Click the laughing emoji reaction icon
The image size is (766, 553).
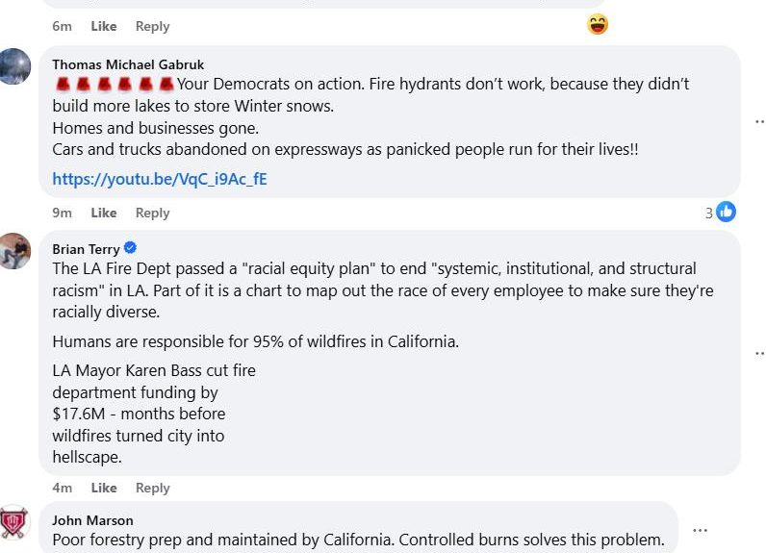598,25
